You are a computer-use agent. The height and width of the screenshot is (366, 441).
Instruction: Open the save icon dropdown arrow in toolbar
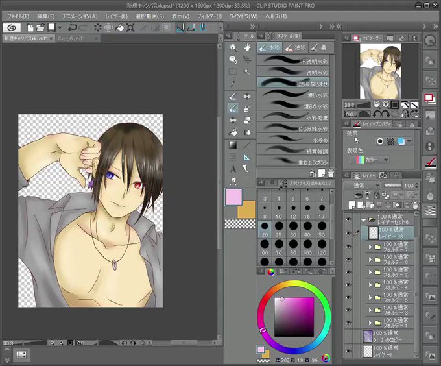(x=60, y=27)
